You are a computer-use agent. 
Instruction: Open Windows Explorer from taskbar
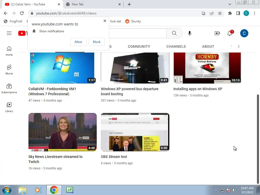click(23, 190)
